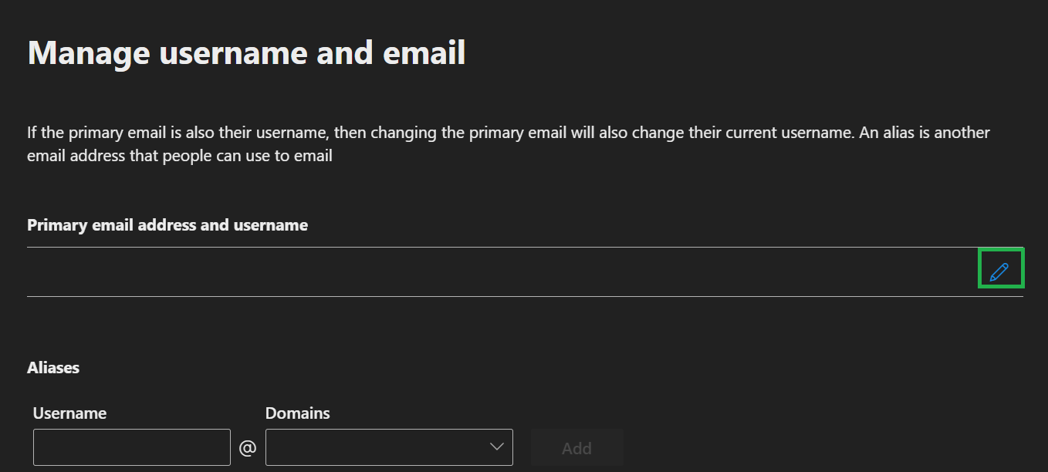
Task: Click the Domains field label
Action: [297, 413]
